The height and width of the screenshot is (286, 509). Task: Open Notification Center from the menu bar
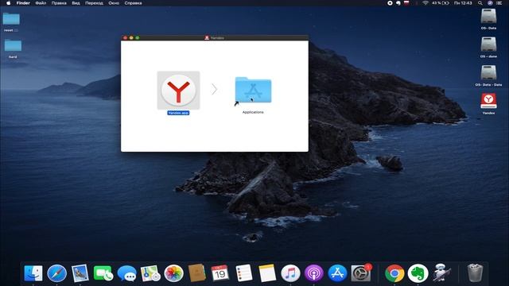[499, 3]
